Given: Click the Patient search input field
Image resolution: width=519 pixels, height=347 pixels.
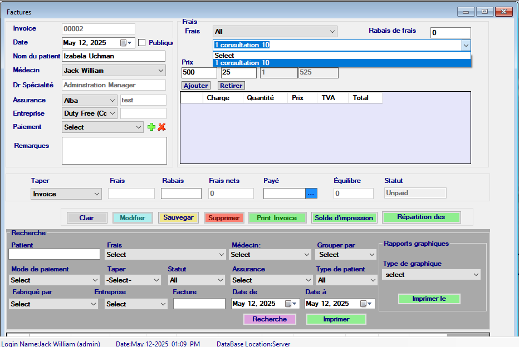Looking at the screenshot, I should (54, 254).
